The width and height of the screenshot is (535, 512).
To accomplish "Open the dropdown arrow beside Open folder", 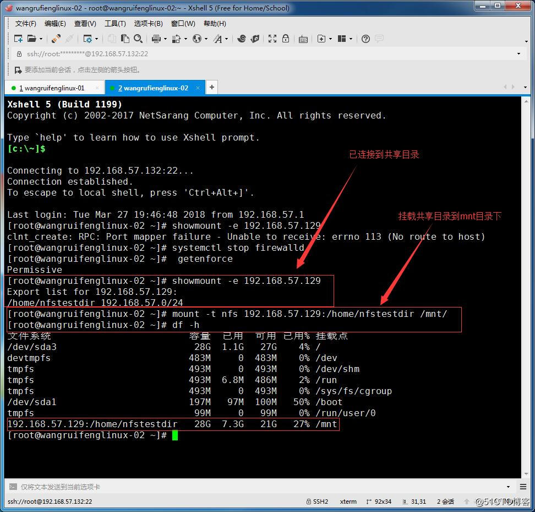I will 41,39.
